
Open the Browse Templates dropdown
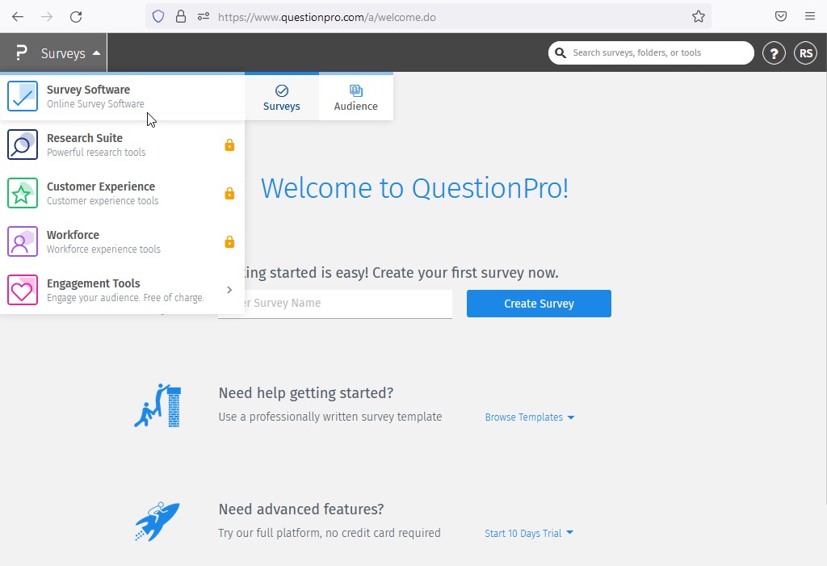point(530,417)
